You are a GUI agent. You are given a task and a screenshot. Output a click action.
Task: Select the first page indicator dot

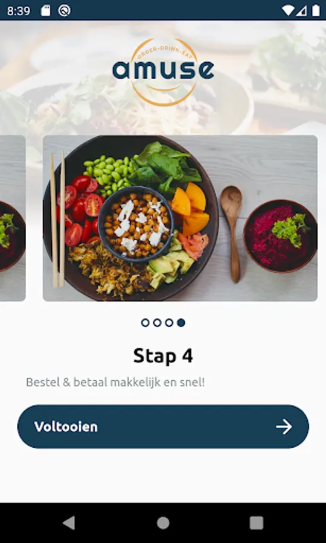point(145,323)
